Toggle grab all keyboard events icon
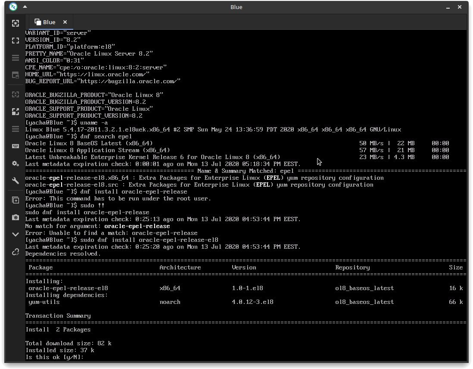473x369 pixels. point(16,146)
